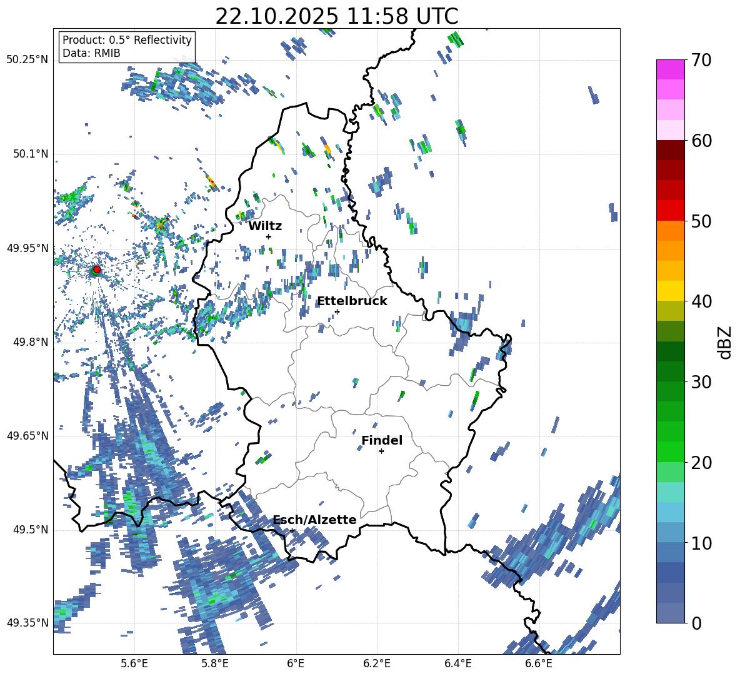Click the dBZ colorbar axis label
Screen dimensions: 740x676
(x=726, y=342)
